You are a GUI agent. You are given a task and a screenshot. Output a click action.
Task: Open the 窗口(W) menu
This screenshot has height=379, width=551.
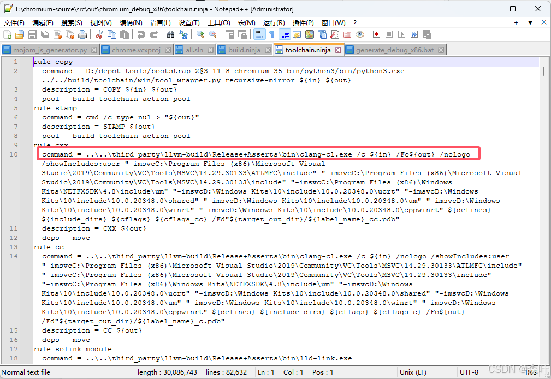(333, 23)
